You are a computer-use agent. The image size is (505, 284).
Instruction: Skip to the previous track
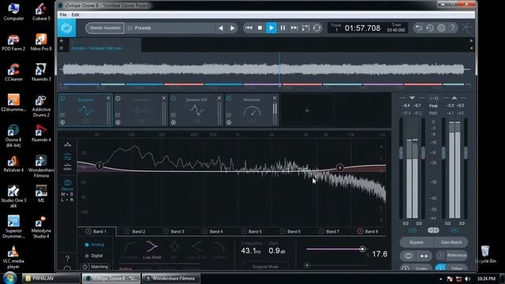[x=249, y=28]
